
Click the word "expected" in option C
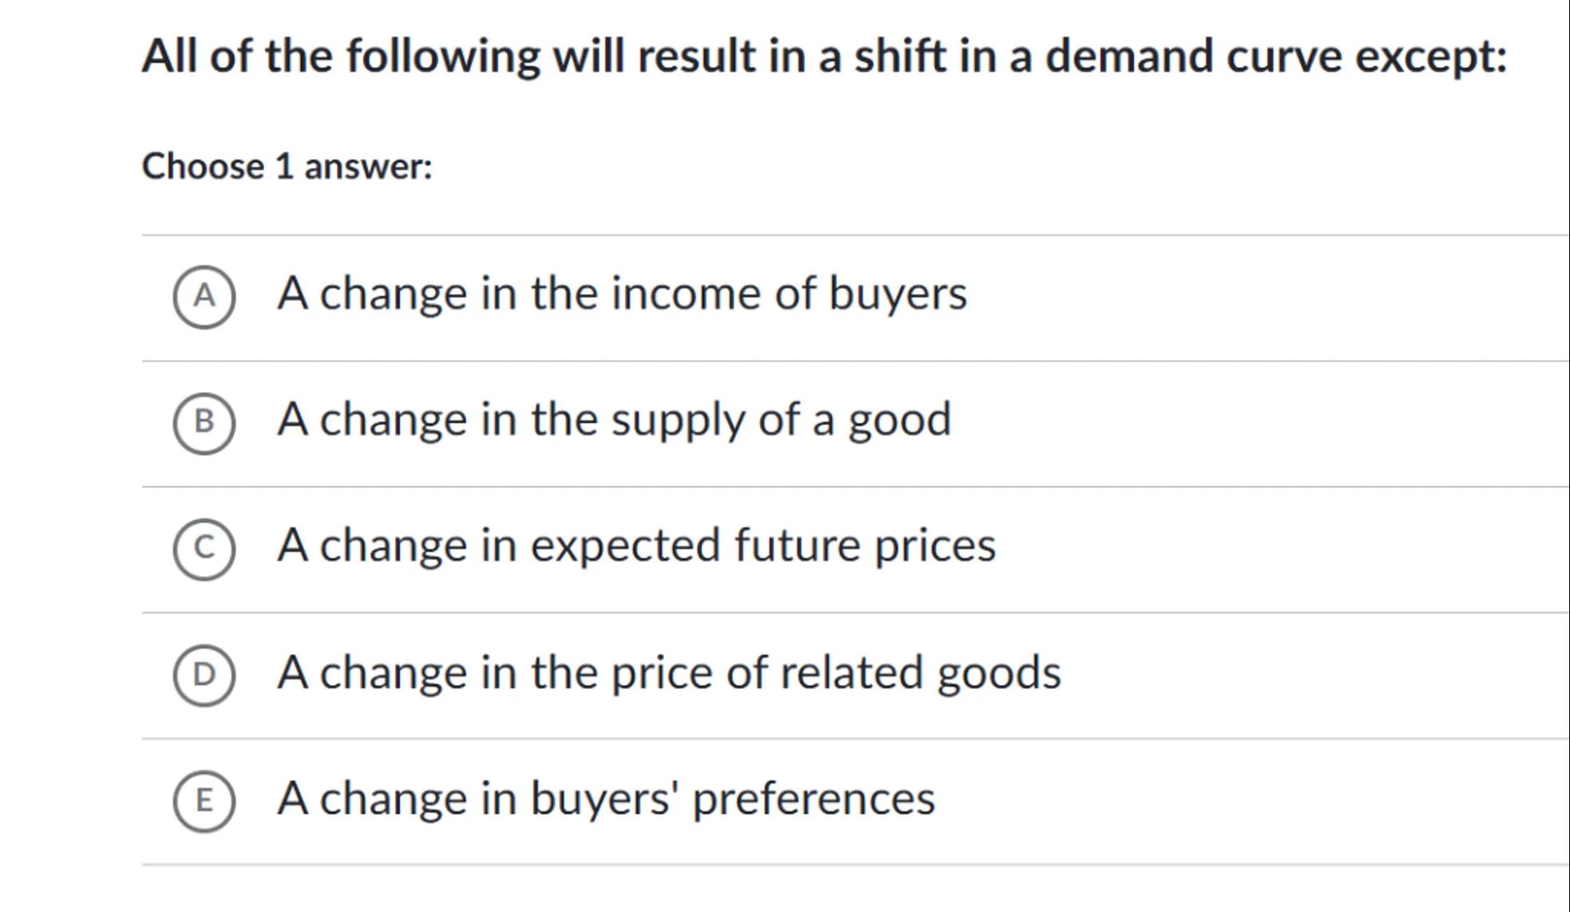(x=627, y=546)
